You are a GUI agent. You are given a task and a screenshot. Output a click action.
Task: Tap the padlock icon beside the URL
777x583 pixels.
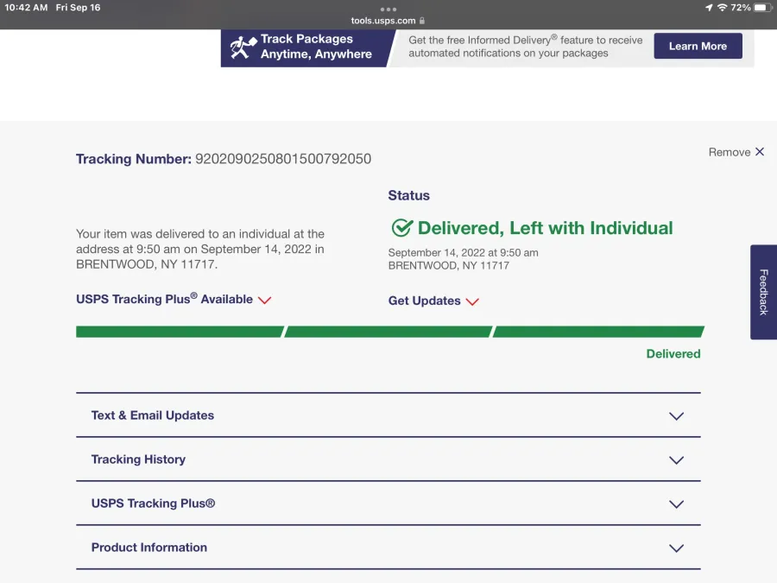pyautogui.click(x=422, y=21)
